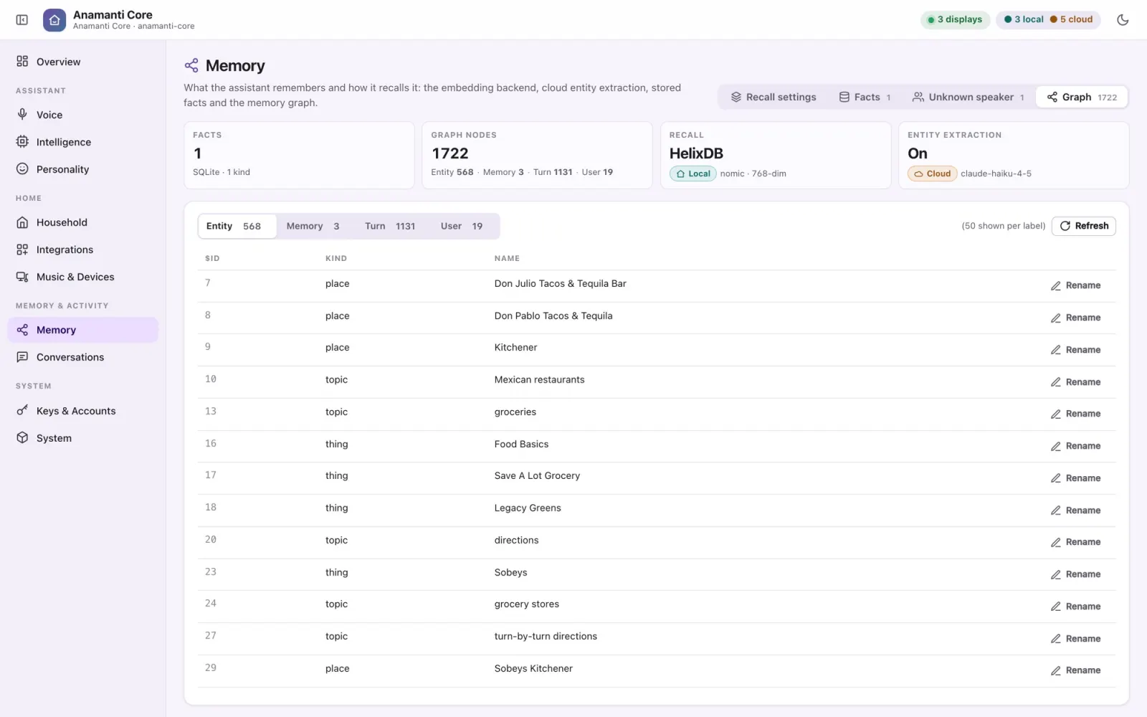Show User 19 label nodes

point(462,226)
